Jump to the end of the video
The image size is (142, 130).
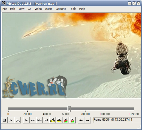click(x=46, y=120)
